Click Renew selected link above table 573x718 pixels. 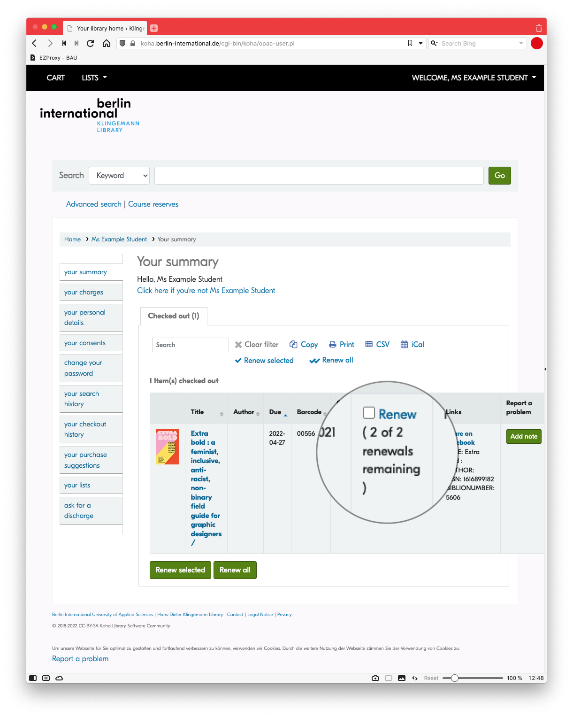click(x=264, y=361)
